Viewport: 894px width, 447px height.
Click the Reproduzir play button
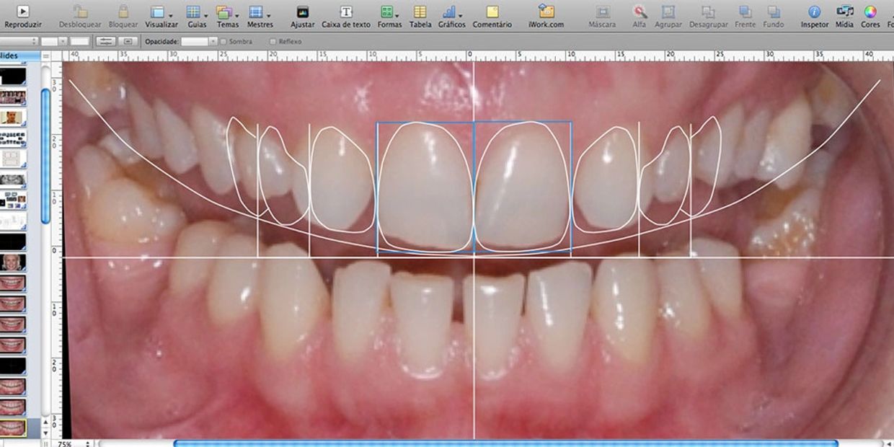pyautogui.click(x=22, y=12)
